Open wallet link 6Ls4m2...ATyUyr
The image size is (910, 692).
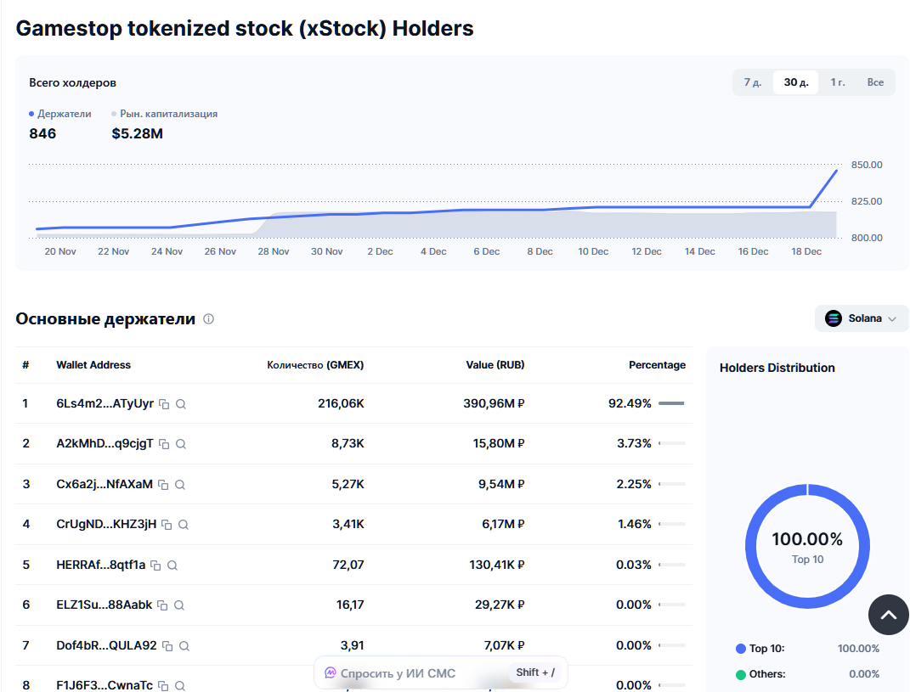point(105,403)
